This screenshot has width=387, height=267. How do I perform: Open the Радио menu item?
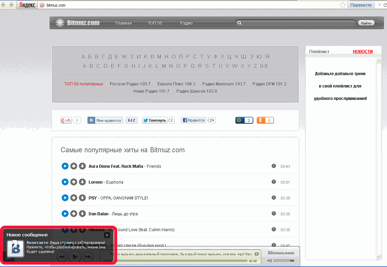tap(186, 23)
